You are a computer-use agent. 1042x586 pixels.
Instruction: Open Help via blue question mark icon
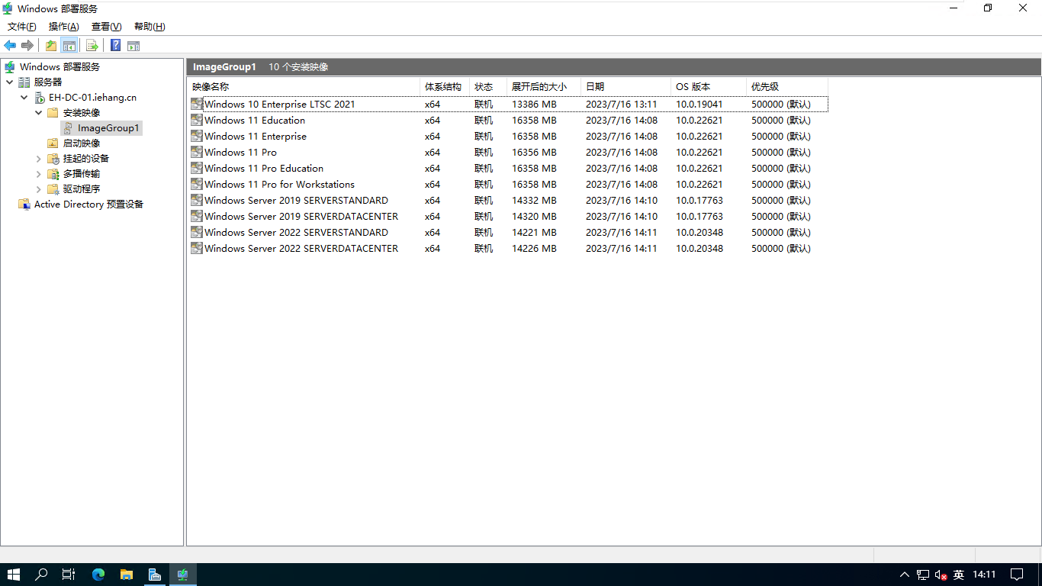pyautogui.click(x=115, y=46)
